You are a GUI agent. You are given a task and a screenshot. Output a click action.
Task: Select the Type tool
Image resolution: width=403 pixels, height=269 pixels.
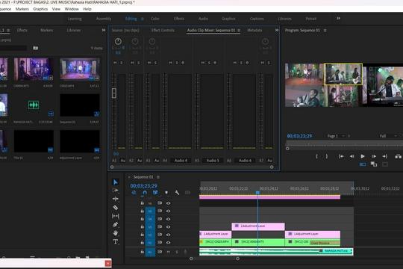(116, 241)
